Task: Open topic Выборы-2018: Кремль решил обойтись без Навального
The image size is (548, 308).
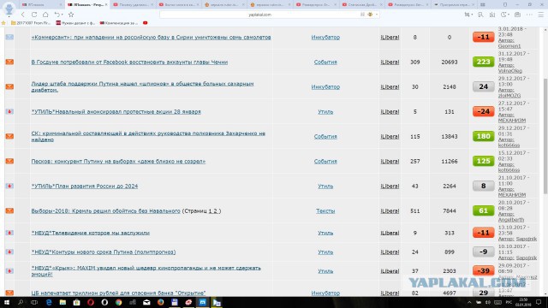Action: pyautogui.click(x=105, y=210)
